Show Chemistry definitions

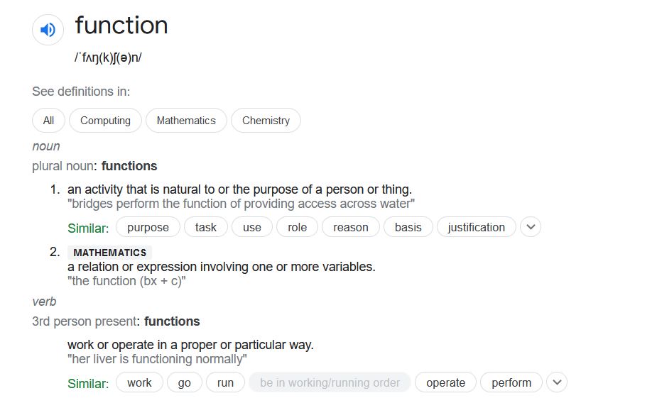(x=266, y=121)
